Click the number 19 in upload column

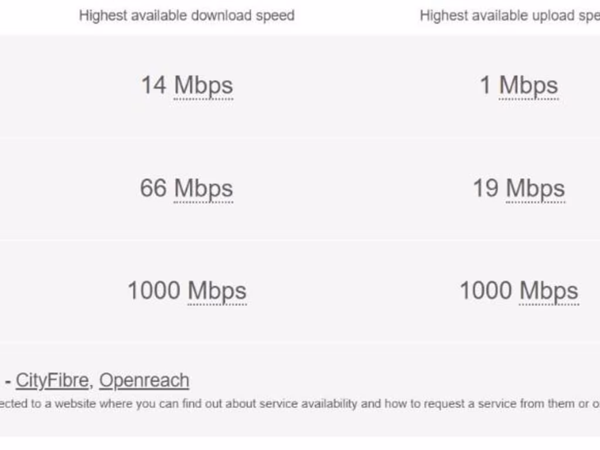[x=486, y=189]
